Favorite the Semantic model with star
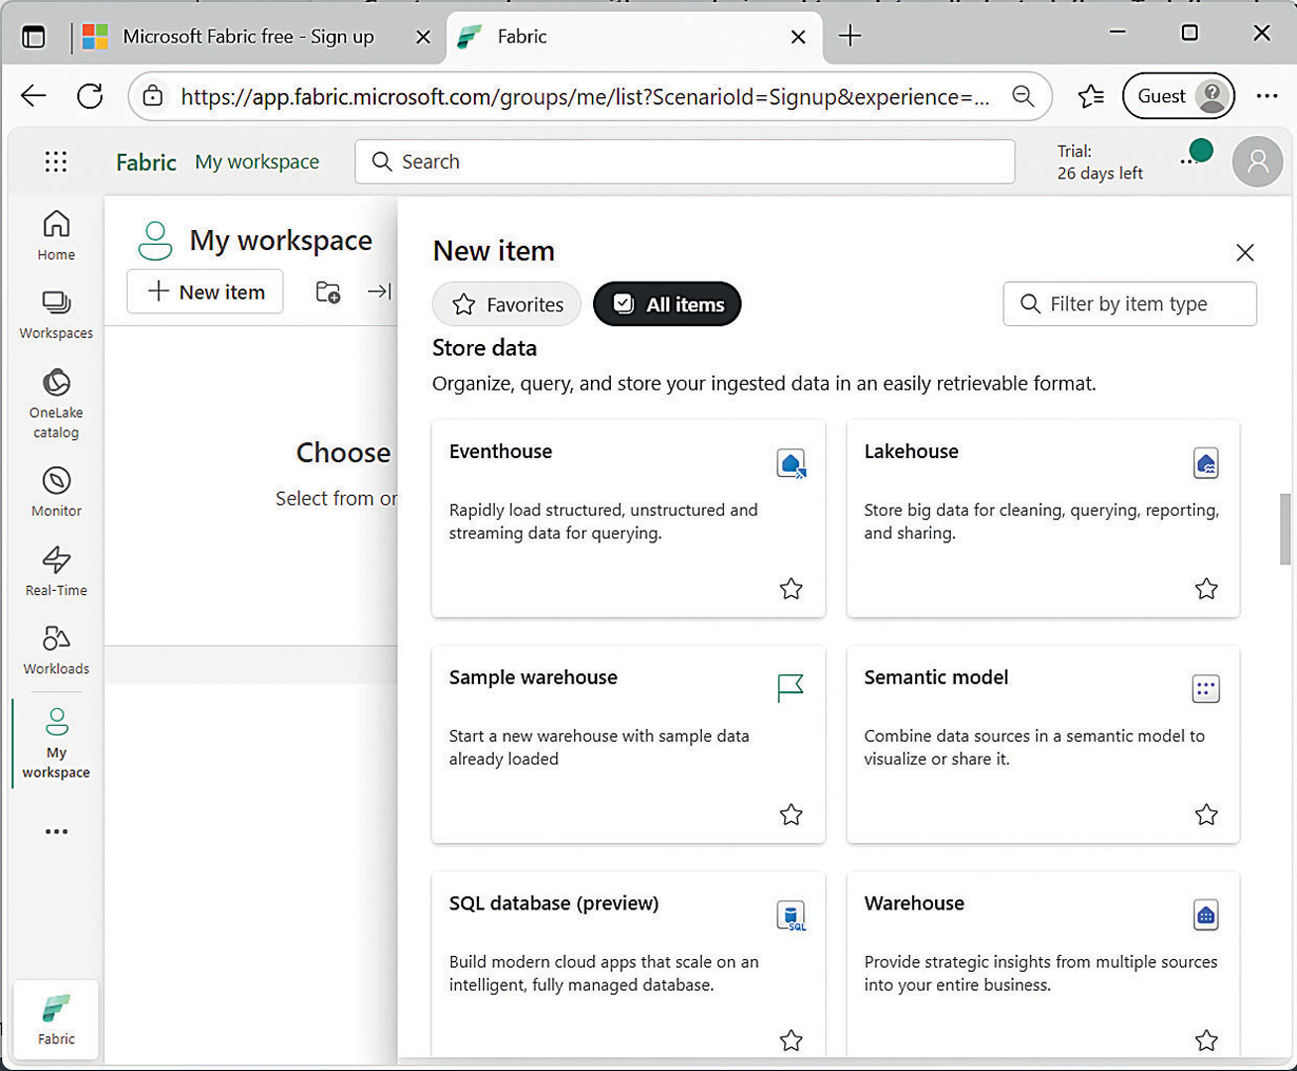1297x1071 pixels. point(1206,815)
